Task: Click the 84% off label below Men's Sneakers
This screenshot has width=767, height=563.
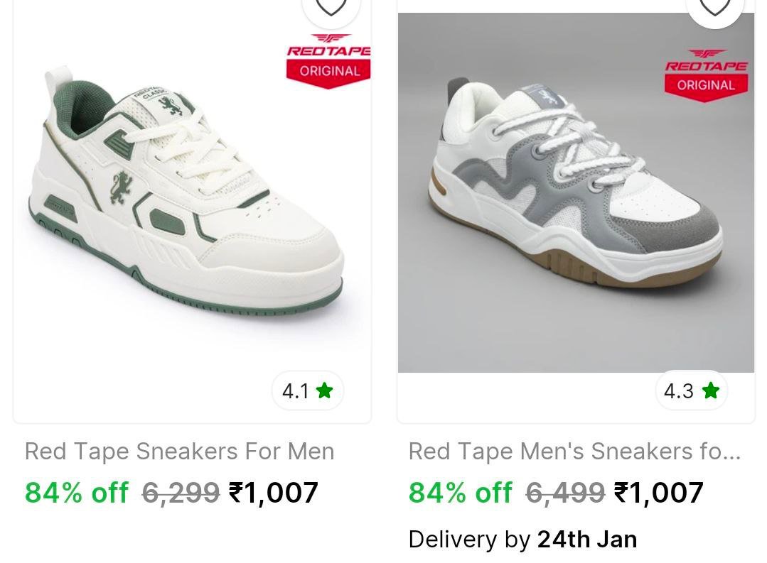Action: pos(460,492)
